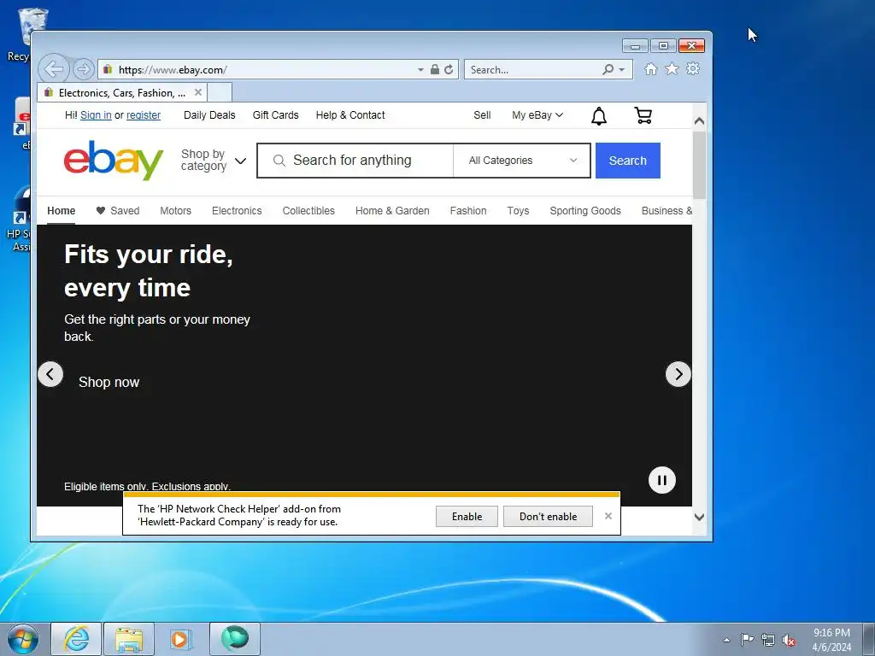Pause the banner carousel

[662, 480]
